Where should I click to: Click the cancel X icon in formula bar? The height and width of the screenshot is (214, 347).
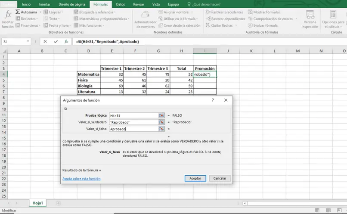[x=46, y=42]
